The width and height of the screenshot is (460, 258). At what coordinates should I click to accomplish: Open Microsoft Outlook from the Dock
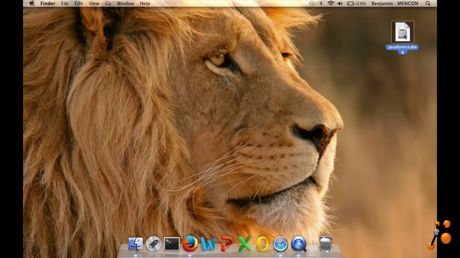point(262,244)
